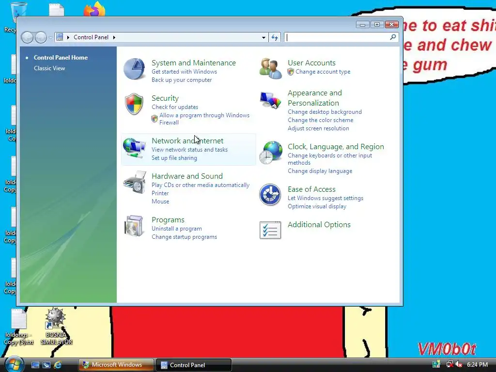The width and height of the screenshot is (496, 372).
Task: Switch to Control Panel taskbar button
Action: (x=194, y=365)
